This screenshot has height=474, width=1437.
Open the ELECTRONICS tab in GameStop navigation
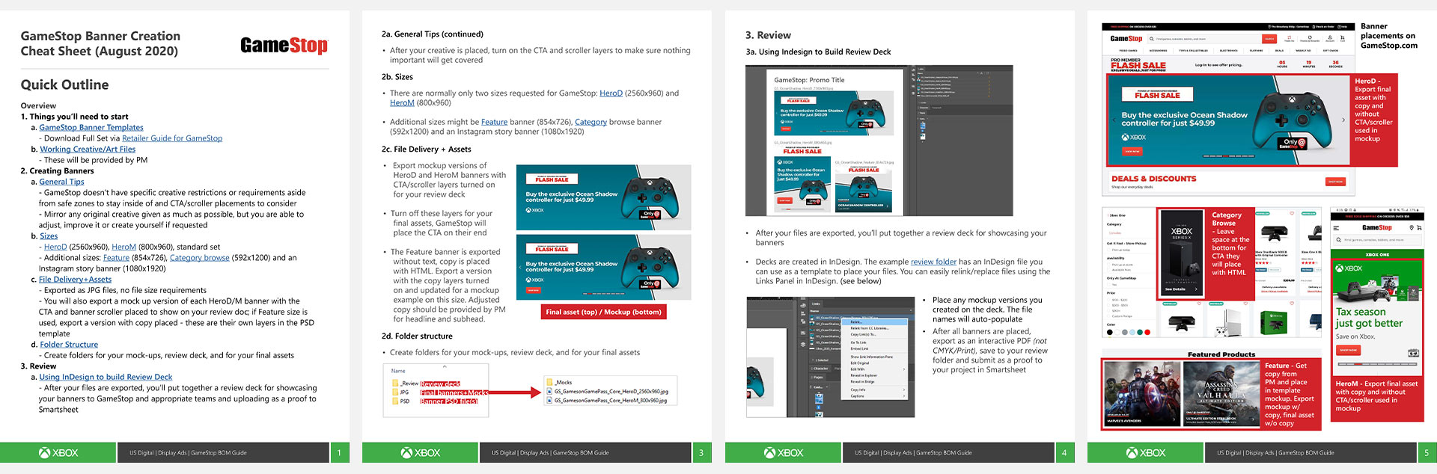coord(1228,51)
